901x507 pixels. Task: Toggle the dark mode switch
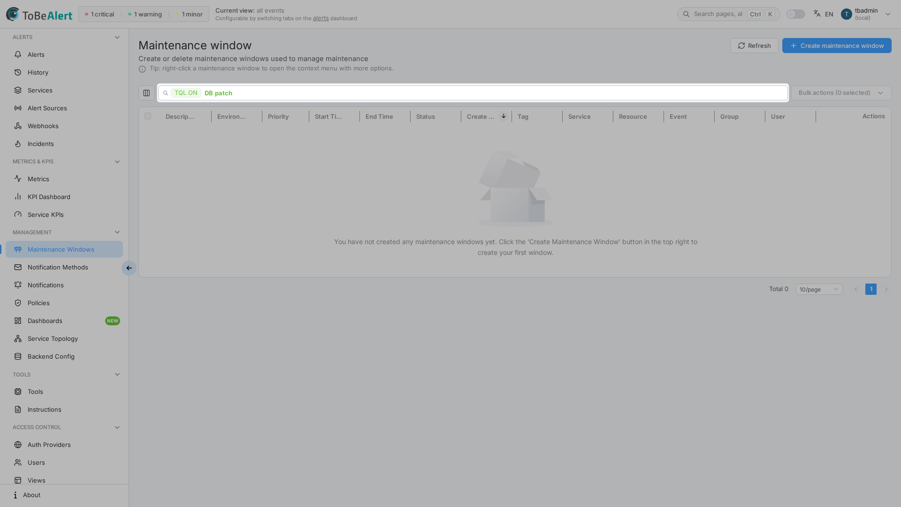796,14
